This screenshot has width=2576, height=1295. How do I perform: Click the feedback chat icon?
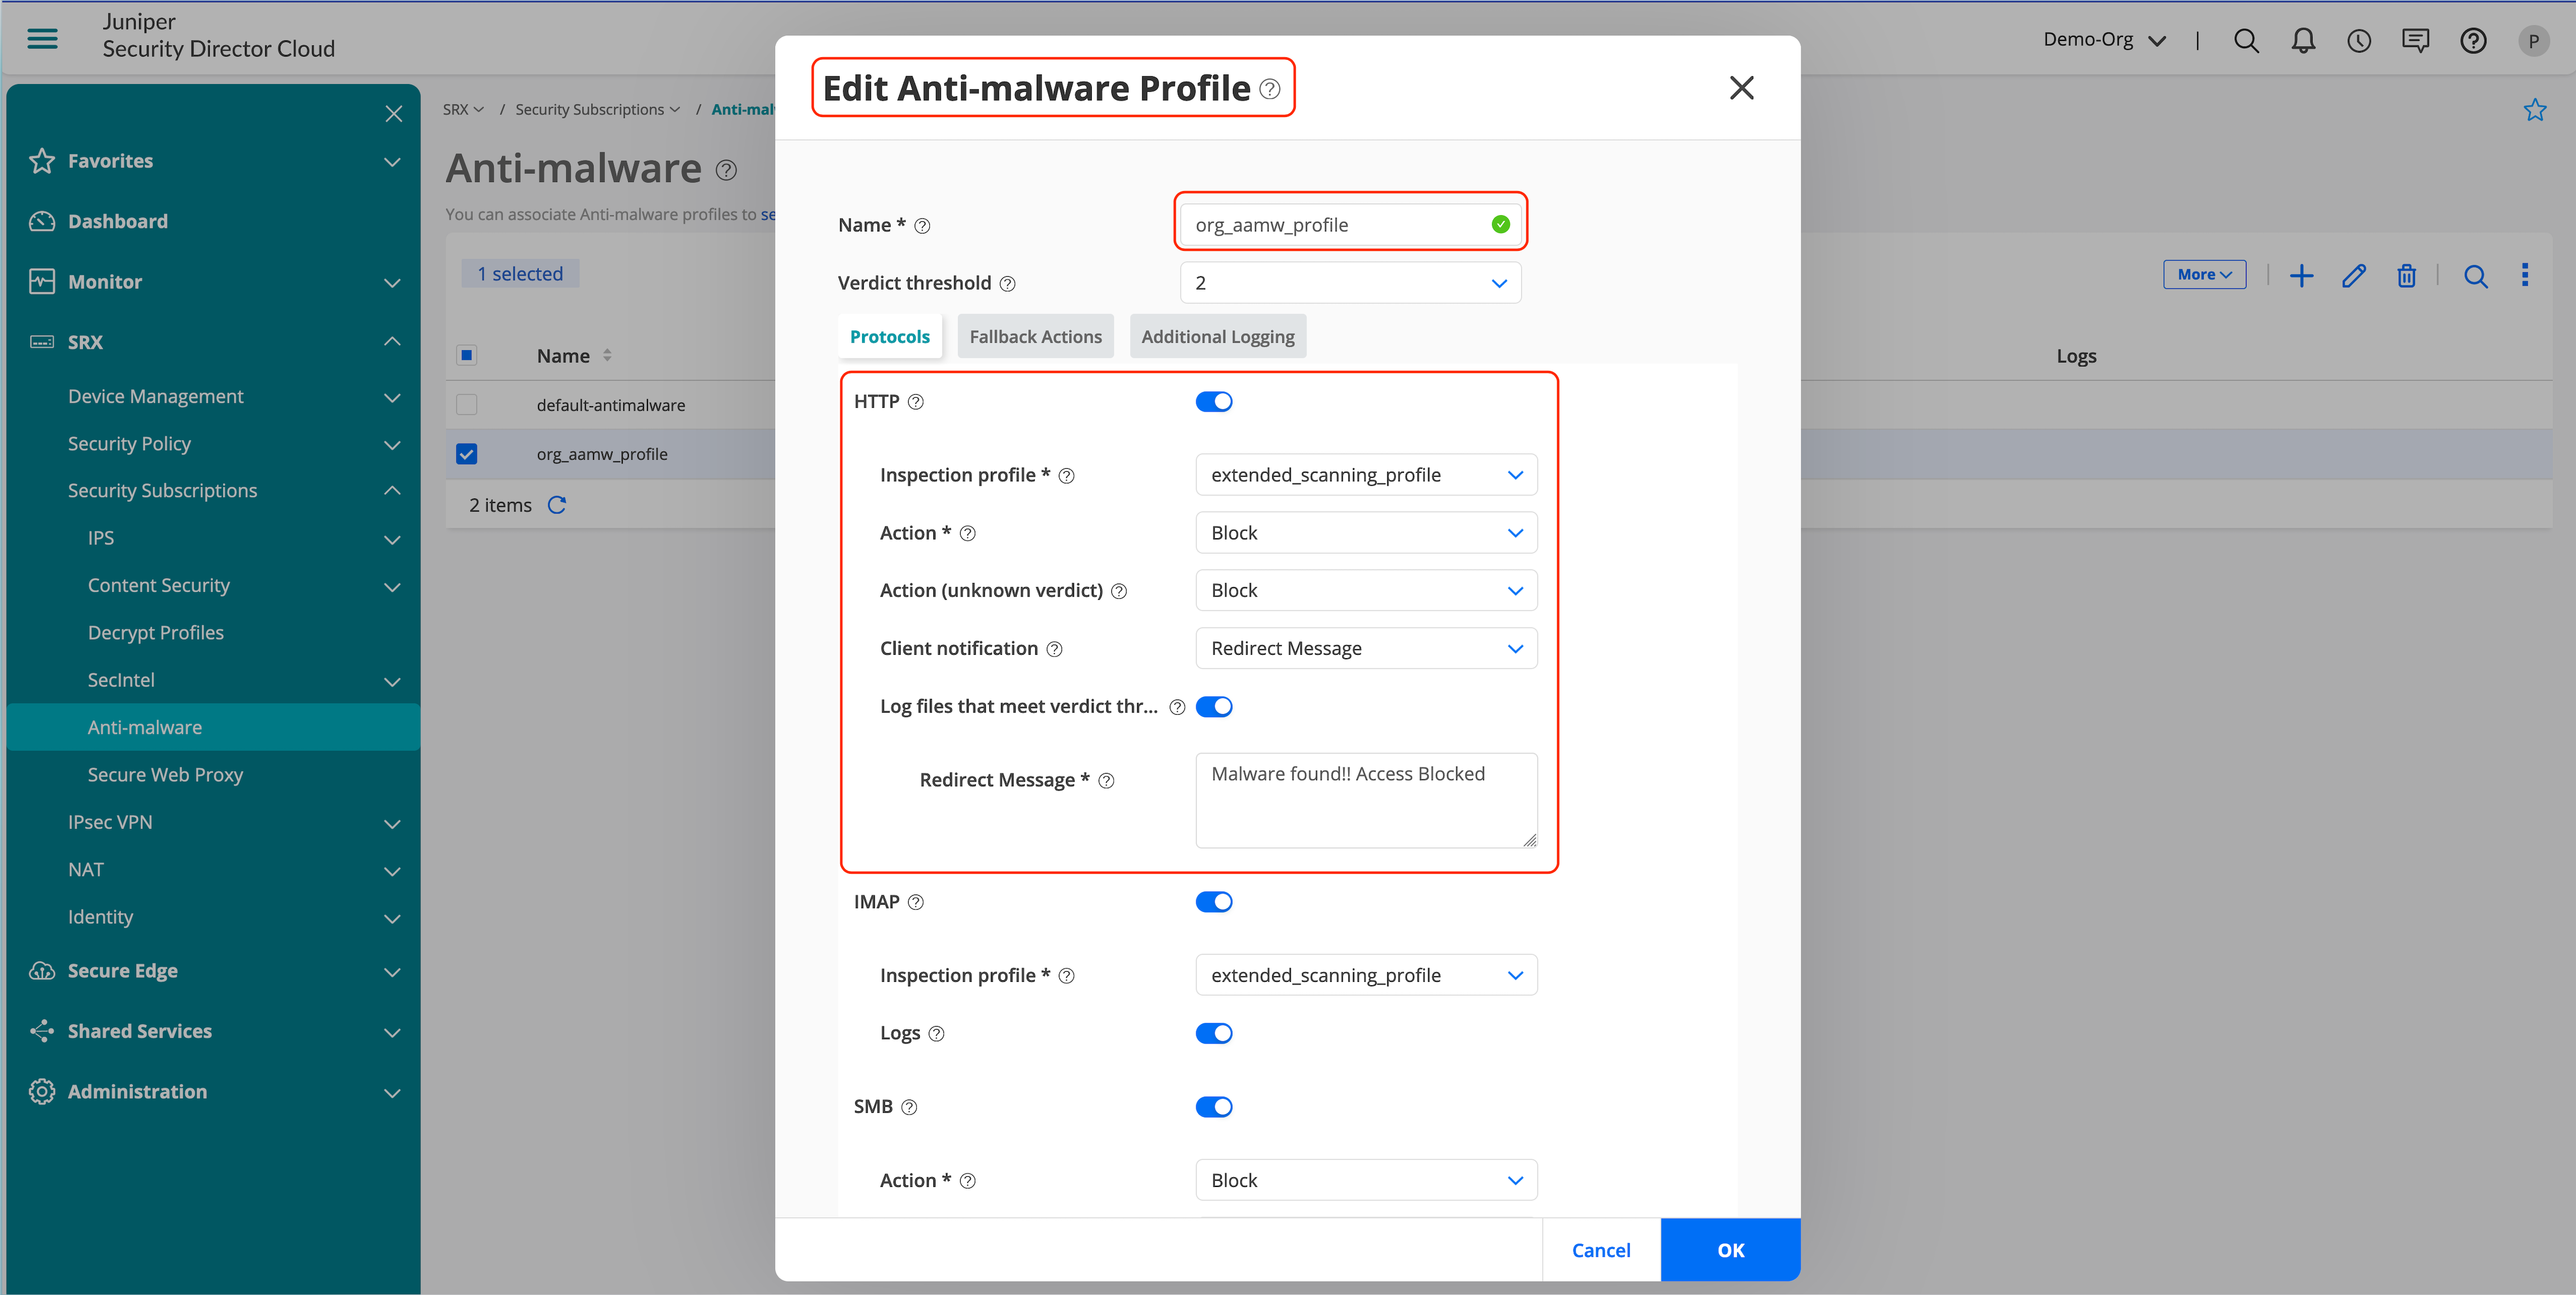2415,40
